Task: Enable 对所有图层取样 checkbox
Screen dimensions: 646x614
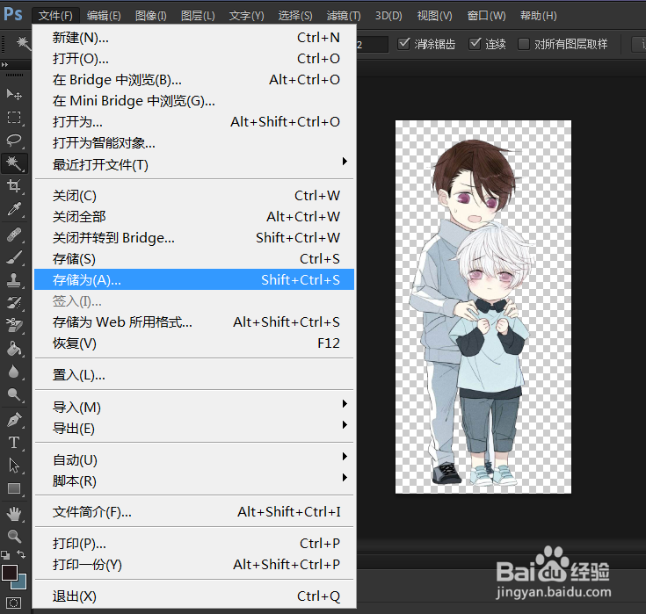Action: 523,44
